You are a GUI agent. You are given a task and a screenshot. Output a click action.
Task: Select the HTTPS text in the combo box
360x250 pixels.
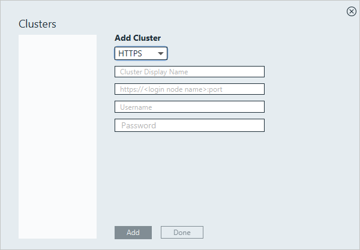(x=130, y=54)
